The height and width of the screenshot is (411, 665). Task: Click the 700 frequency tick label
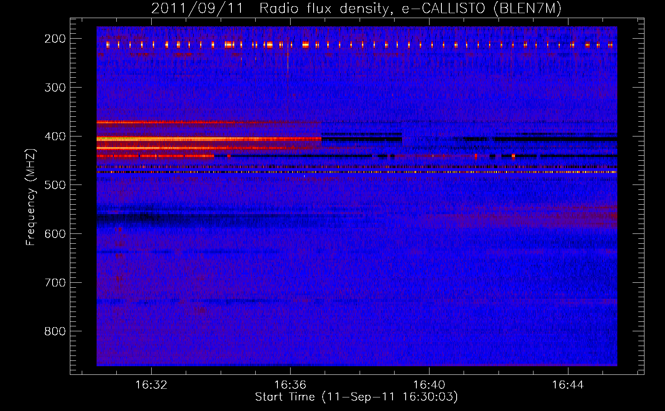[x=55, y=283]
